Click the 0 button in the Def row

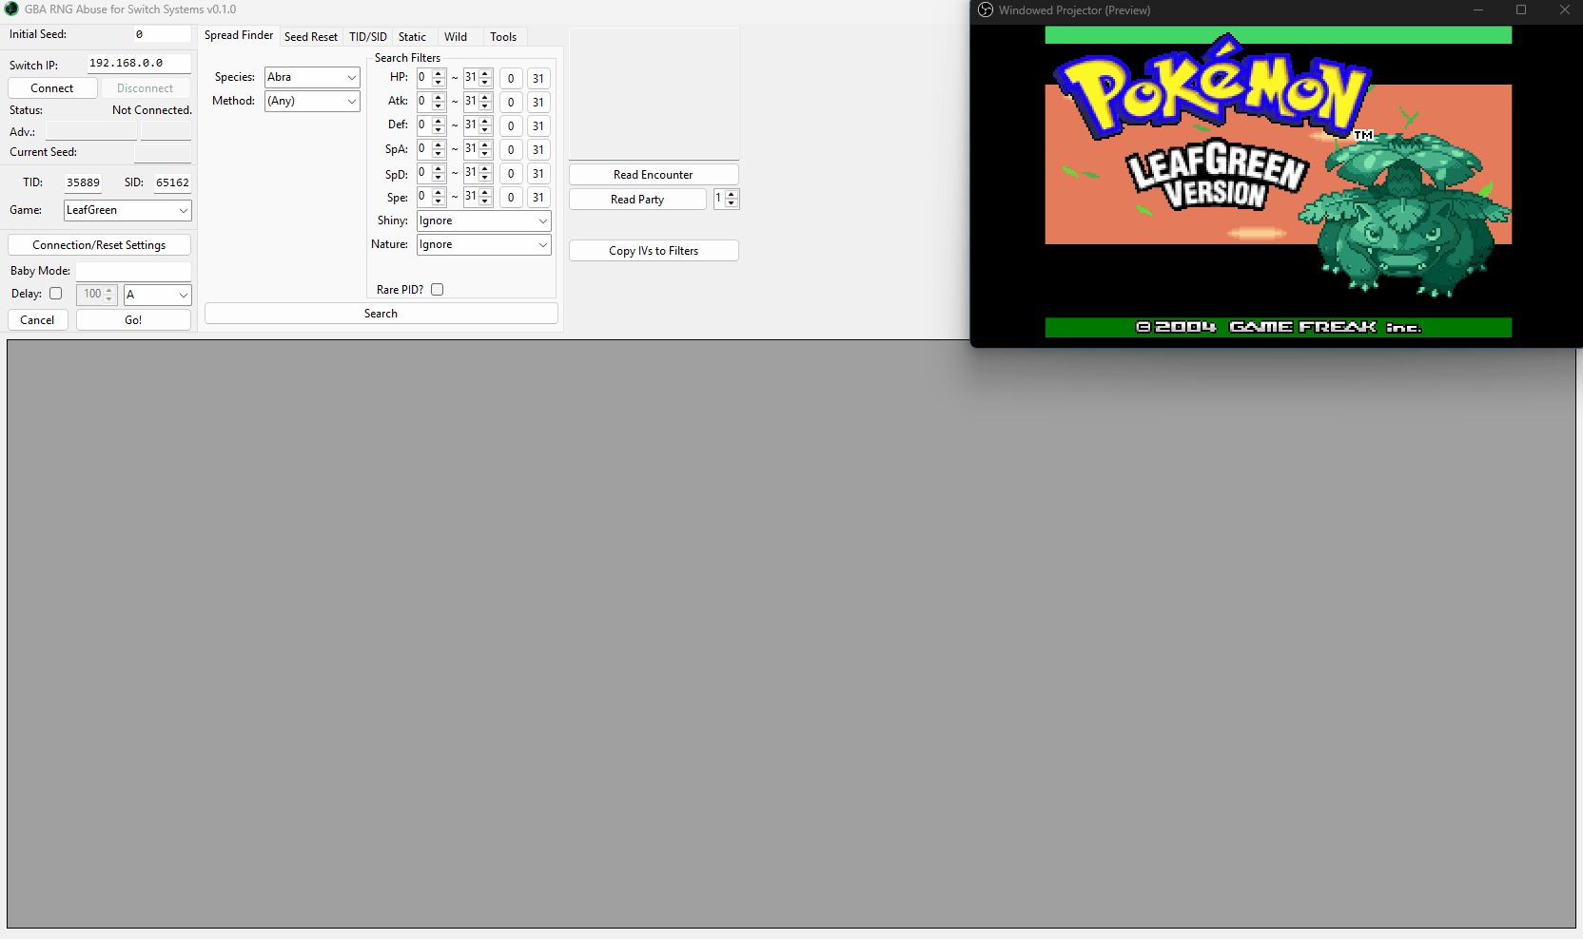[x=511, y=126]
